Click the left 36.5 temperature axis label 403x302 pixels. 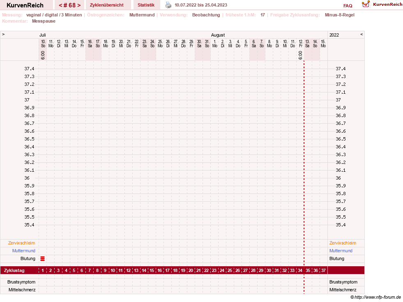pyautogui.click(x=29, y=139)
